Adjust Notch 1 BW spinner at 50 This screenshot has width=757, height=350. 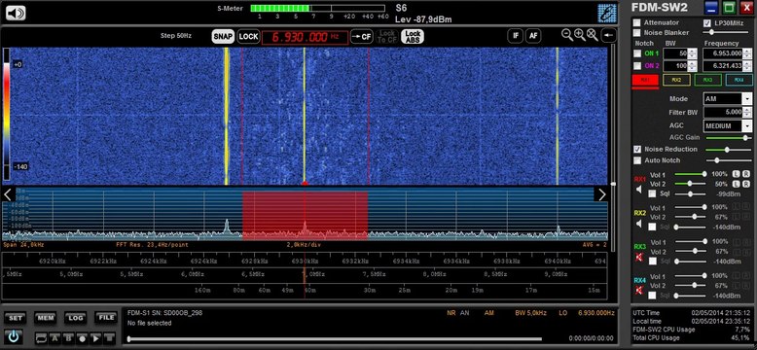click(693, 53)
